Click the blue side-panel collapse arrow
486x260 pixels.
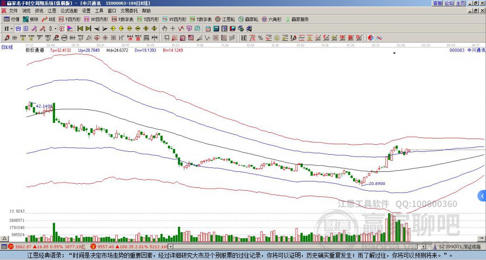pos(482,196)
